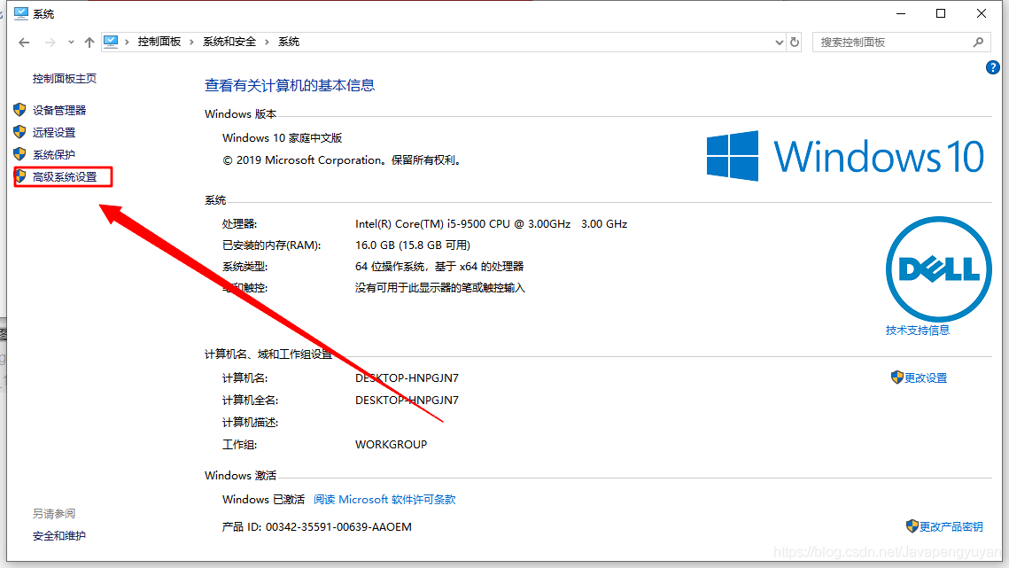
Task: Click heading 查看有关计算机的基本信息
Action: pos(290,86)
